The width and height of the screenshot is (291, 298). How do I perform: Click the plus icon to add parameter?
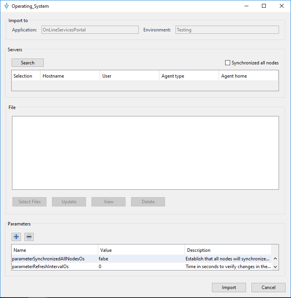click(x=16, y=237)
